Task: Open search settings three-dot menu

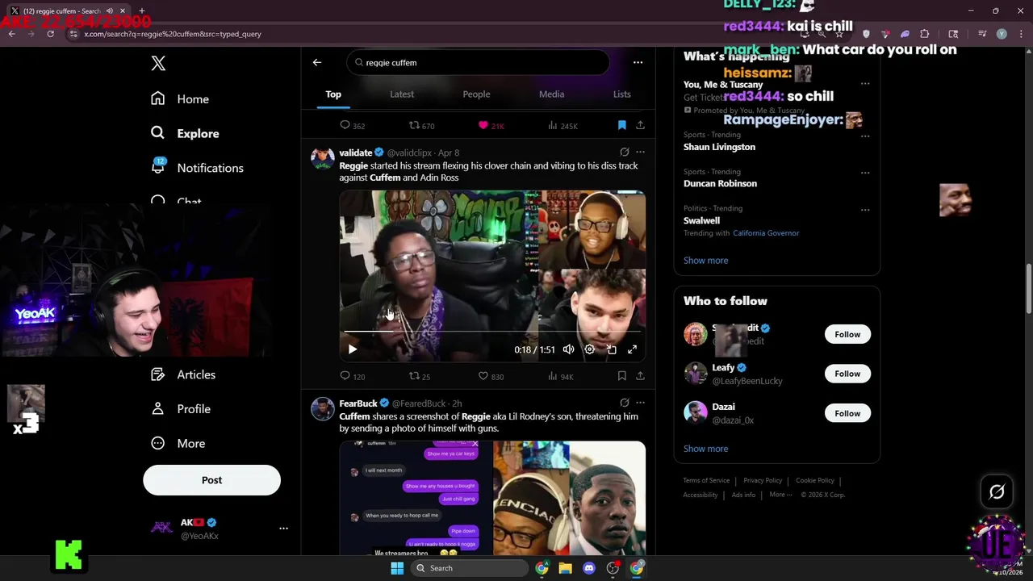Action: (x=638, y=62)
